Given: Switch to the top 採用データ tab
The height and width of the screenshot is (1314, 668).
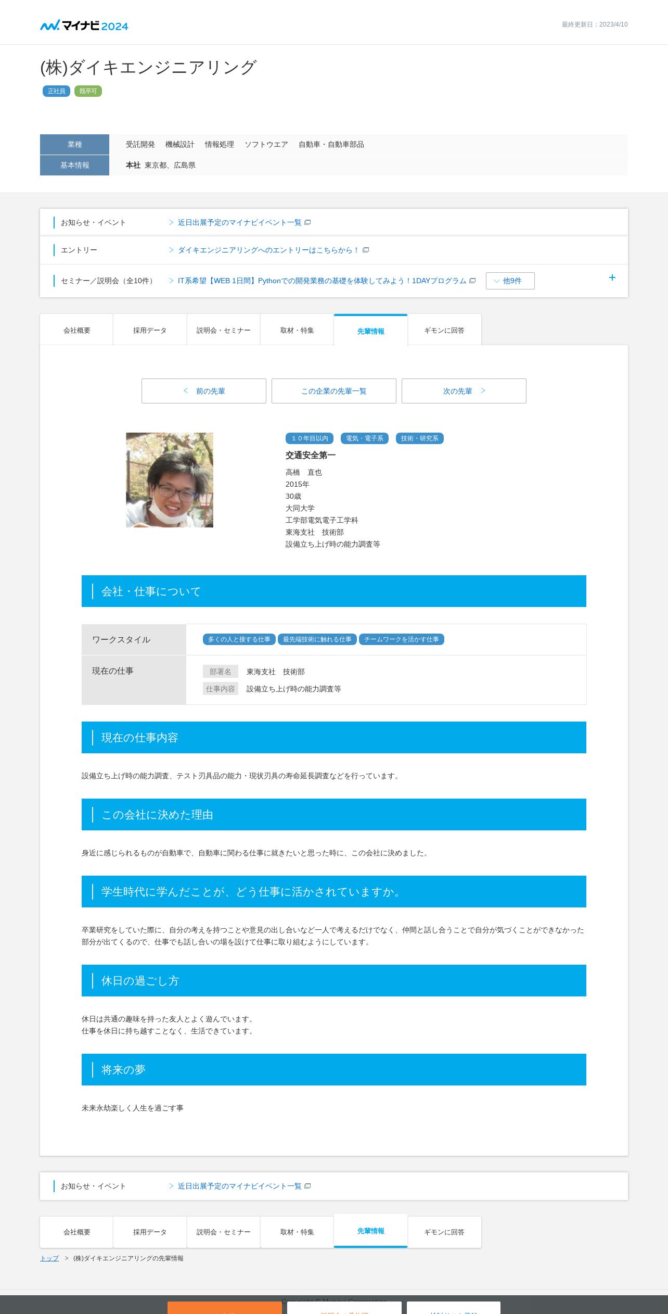Looking at the screenshot, I should click(x=150, y=330).
